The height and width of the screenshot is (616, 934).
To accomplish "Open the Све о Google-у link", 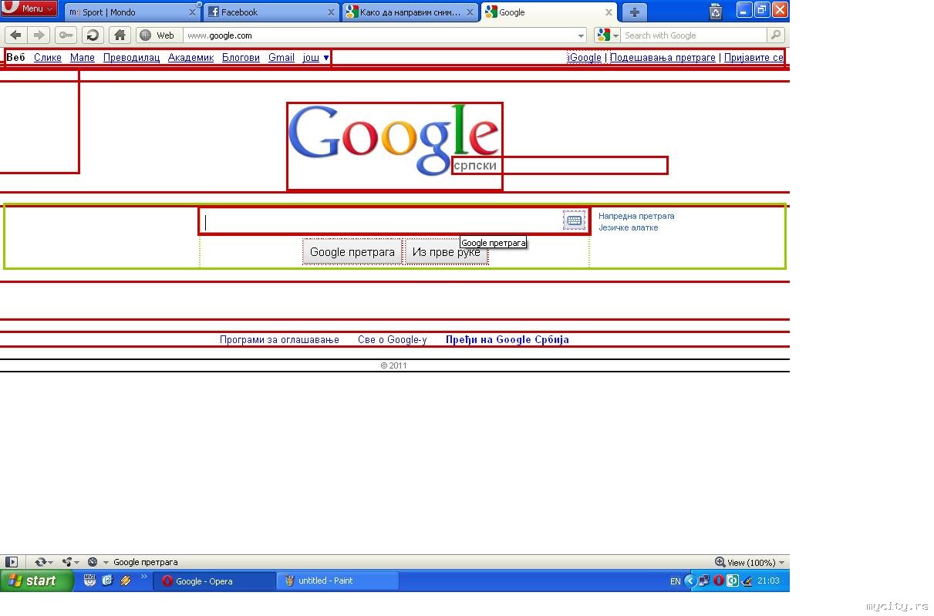I will click(x=392, y=340).
